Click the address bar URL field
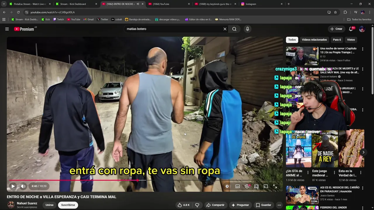This screenshot has width=374, height=210. click(x=175, y=12)
